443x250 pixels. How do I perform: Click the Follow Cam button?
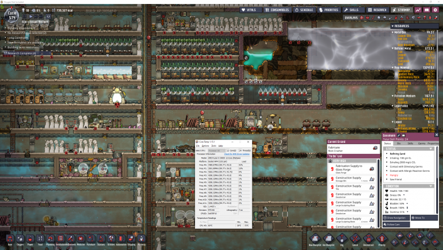click(x=396, y=225)
